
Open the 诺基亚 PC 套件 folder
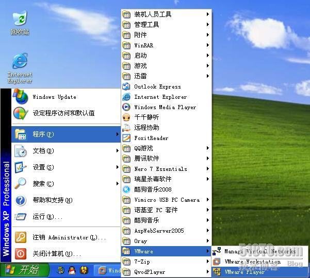[166, 210]
